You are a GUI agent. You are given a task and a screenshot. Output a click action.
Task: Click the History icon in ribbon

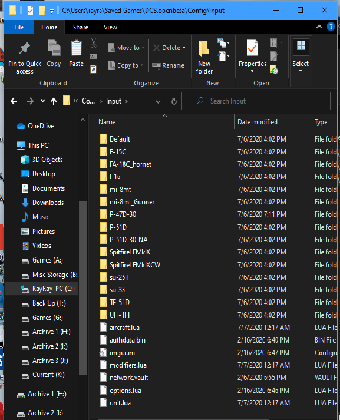(x=274, y=70)
